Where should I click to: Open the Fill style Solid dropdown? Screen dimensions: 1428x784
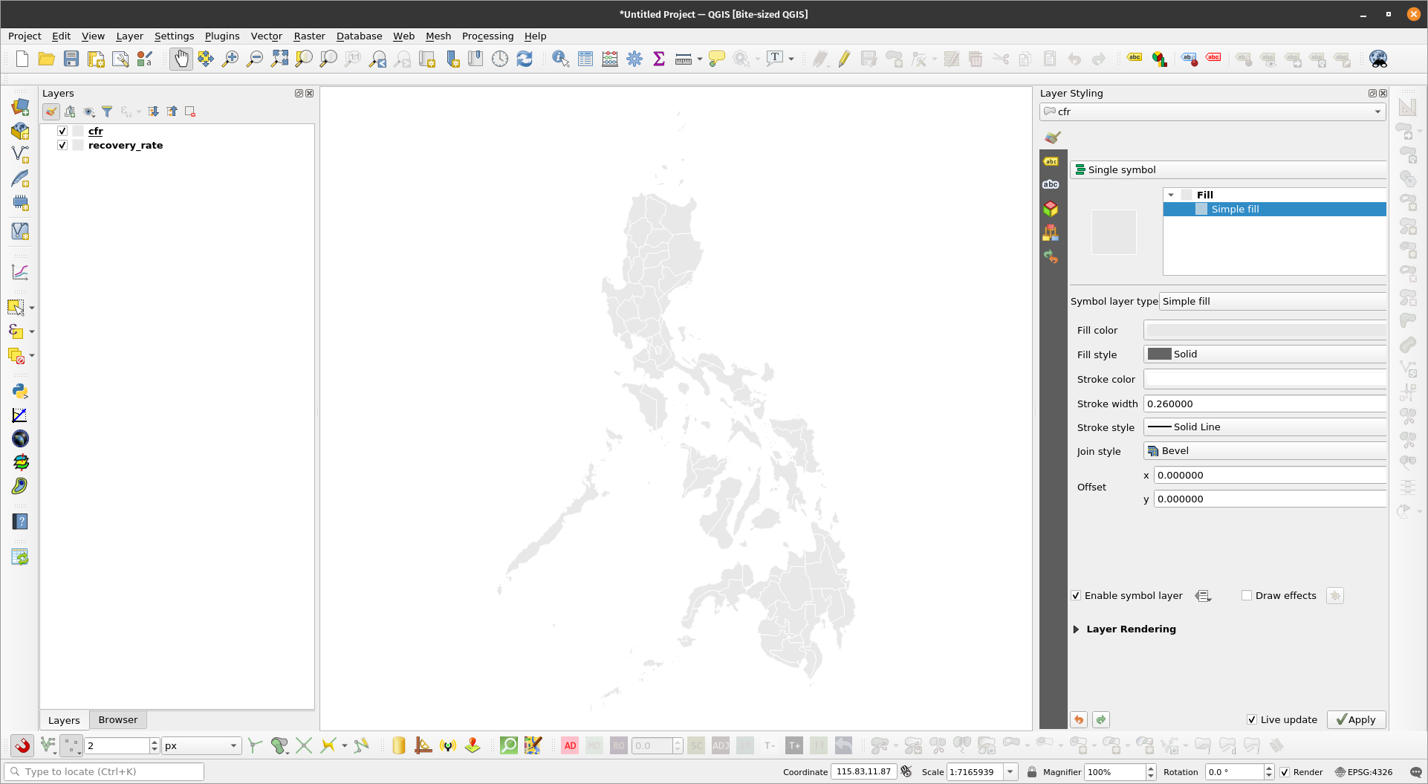pyautogui.click(x=1265, y=354)
